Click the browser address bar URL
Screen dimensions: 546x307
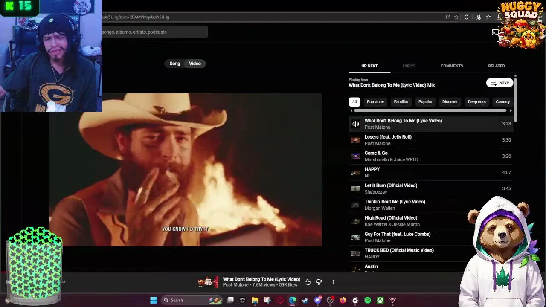(135, 17)
